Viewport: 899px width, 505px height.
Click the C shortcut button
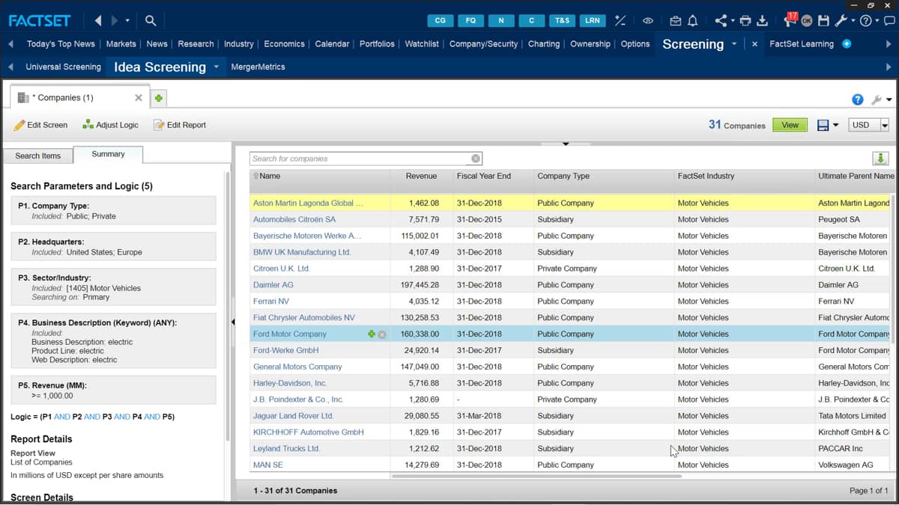click(x=531, y=20)
